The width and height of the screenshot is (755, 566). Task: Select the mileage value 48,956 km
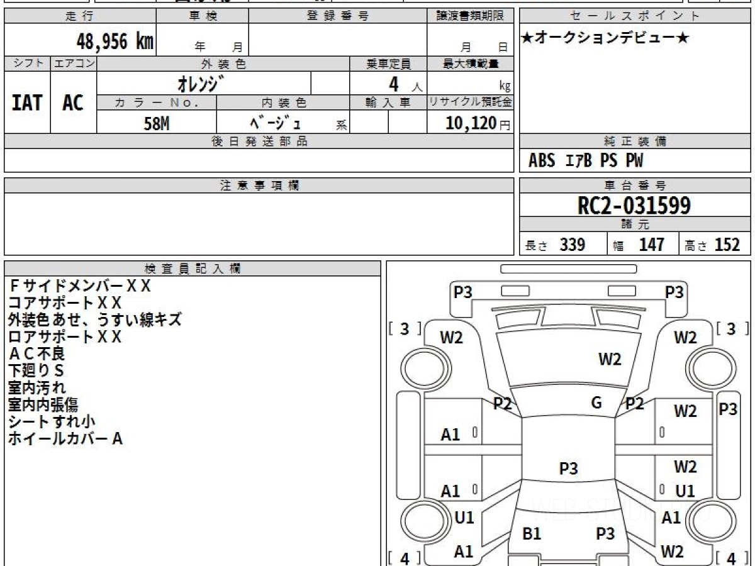115,42
